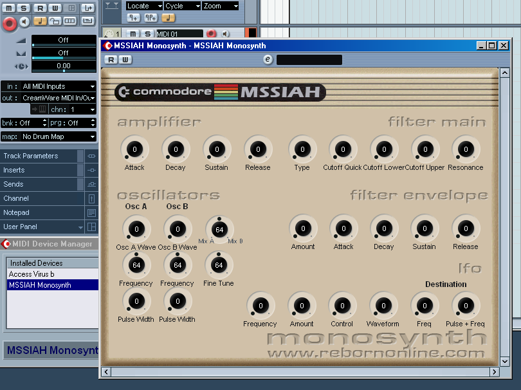Open the CreamWare MIDI output dropdown
The width and height of the screenshot is (521, 390).
tap(58, 98)
